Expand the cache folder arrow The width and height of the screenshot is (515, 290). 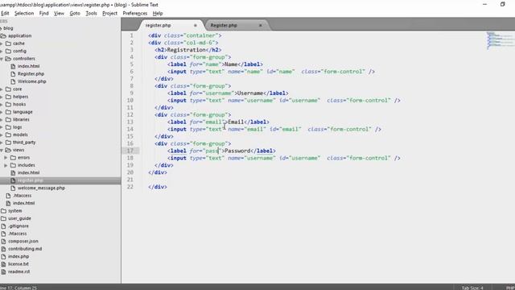click(2, 43)
